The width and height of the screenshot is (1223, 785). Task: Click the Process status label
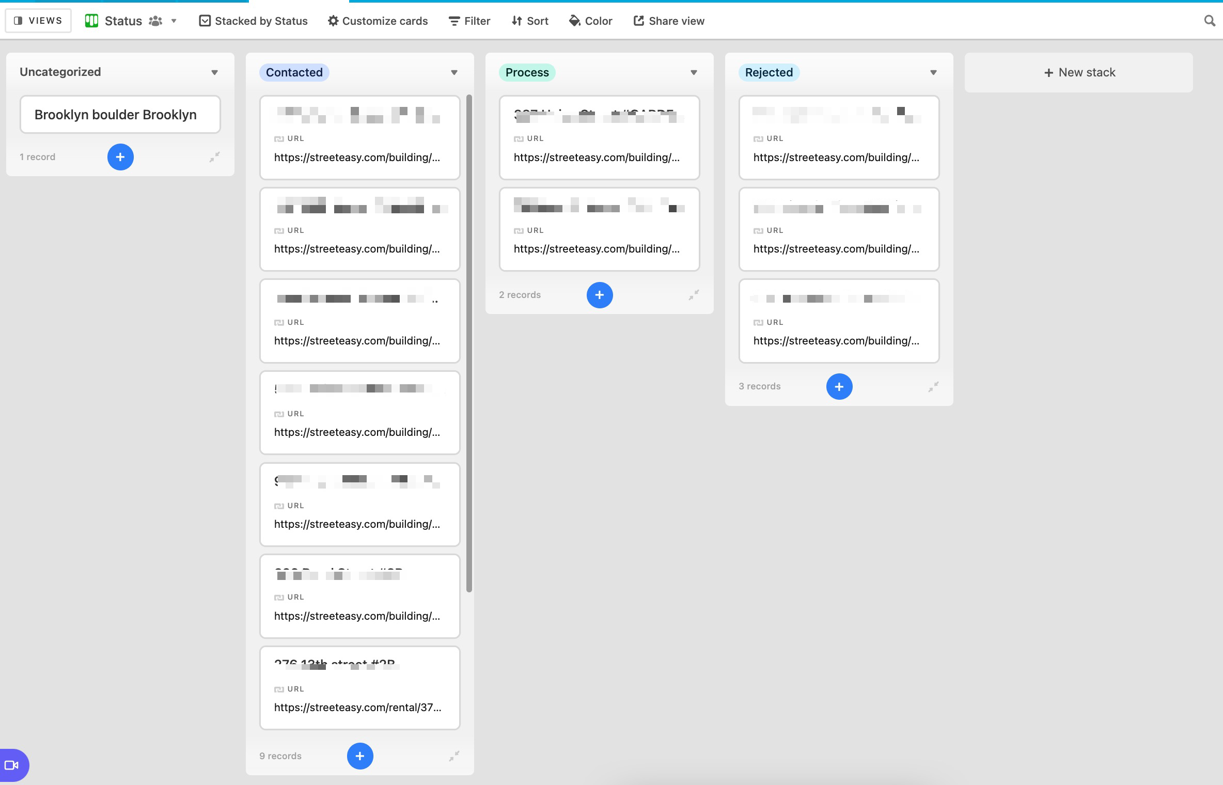tap(527, 72)
